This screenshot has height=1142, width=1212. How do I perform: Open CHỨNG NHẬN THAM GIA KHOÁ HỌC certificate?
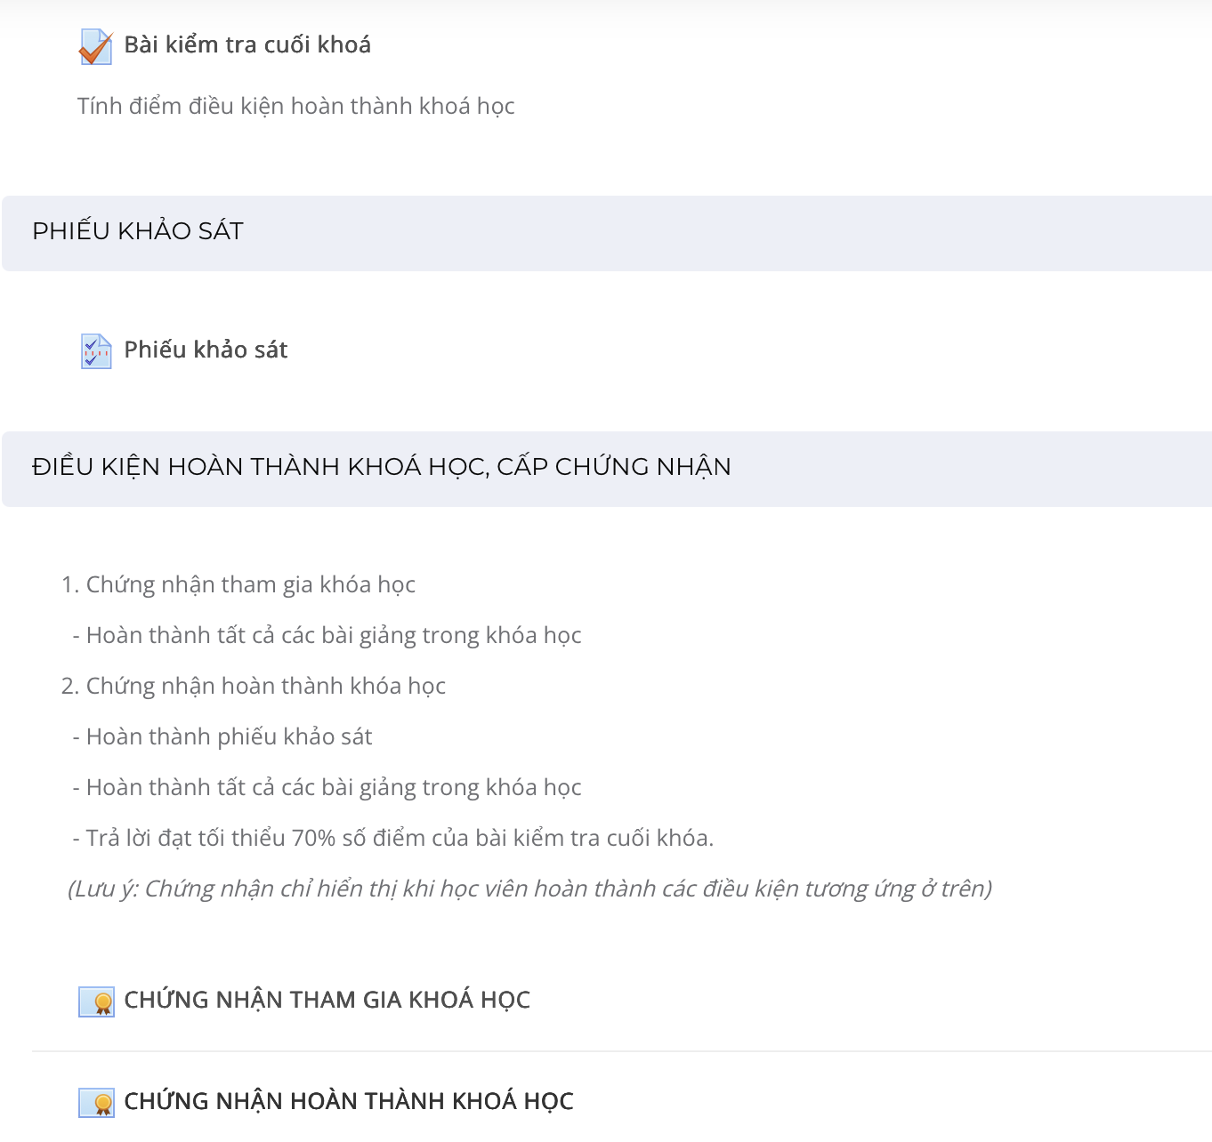(x=327, y=1000)
